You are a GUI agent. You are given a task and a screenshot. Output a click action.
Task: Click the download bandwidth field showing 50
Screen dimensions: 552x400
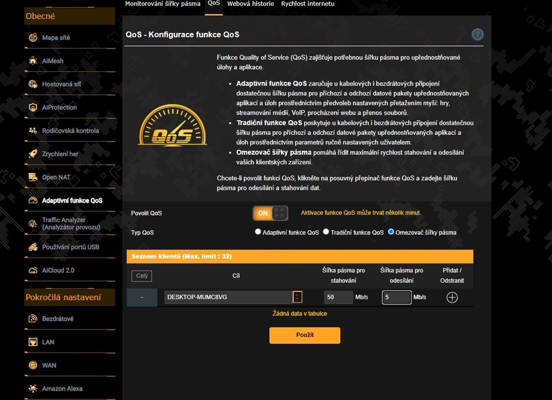(x=338, y=297)
